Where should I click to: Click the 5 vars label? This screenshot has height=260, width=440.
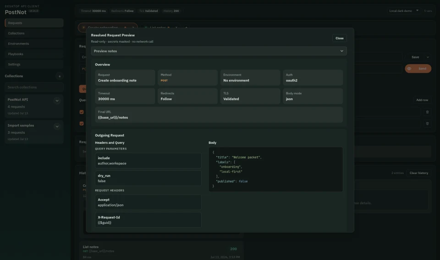point(428,11)
